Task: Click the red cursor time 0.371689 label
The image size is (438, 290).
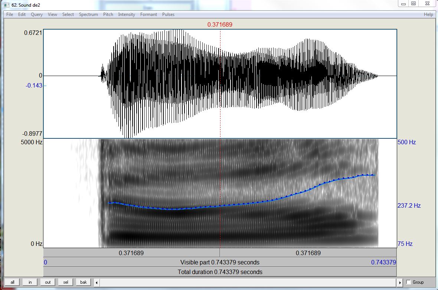Action: tap(220, 24)
